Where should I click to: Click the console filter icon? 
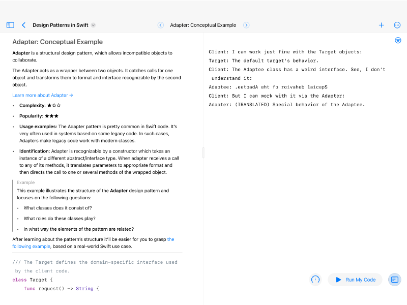pos(398,40)
